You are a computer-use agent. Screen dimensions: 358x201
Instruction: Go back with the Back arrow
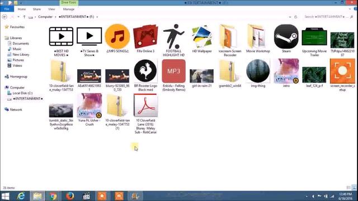click(4, 17)
